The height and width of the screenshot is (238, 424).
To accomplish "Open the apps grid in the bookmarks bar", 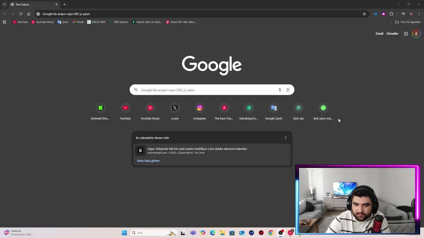I will coord(4,22).
